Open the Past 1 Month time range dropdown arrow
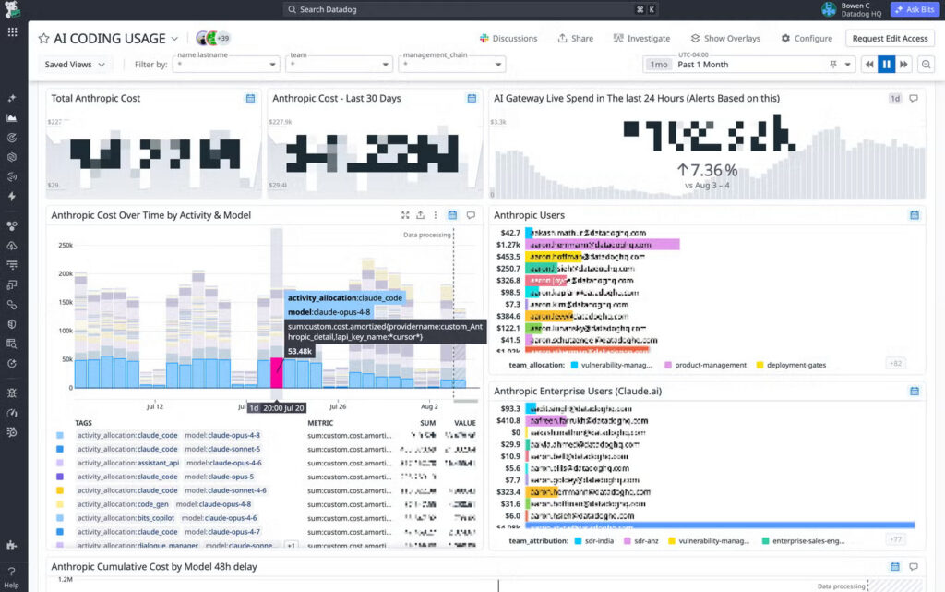Viewport: 945px width, 592px height. [x=847, y=65]
